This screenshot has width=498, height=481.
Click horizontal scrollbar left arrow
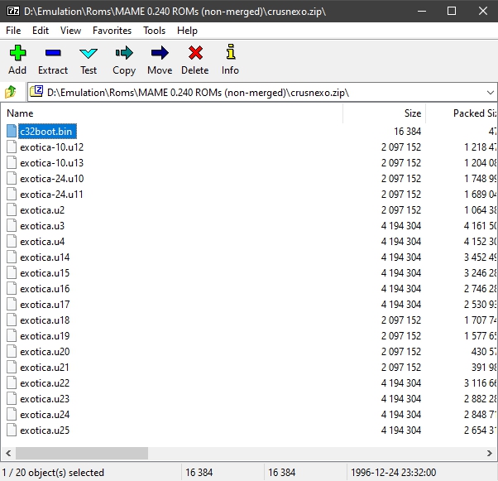(x=8, y=453)
